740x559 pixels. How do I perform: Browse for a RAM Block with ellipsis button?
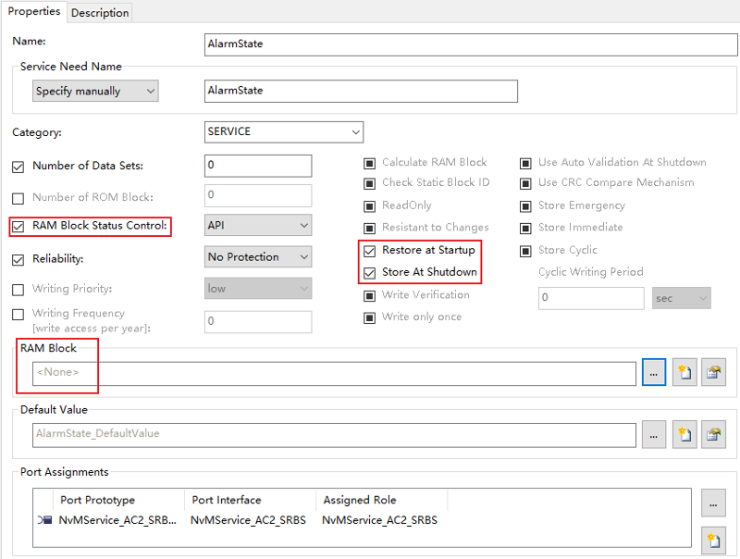point(654,373)
